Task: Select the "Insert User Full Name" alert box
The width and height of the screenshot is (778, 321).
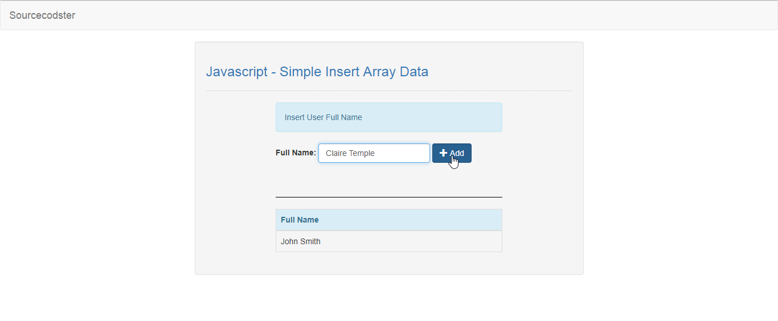Action: pos(388,117)
